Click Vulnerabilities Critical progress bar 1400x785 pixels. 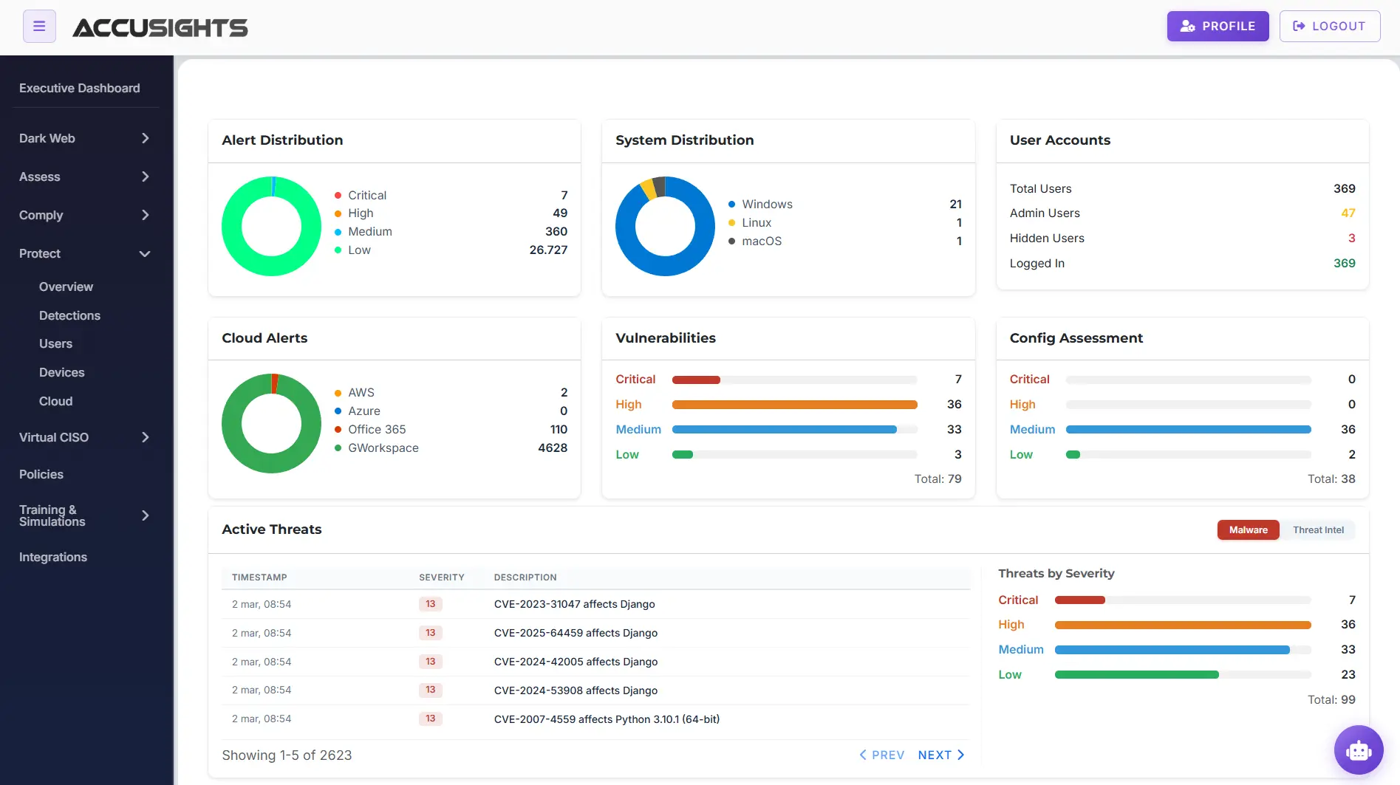(795, 380)
